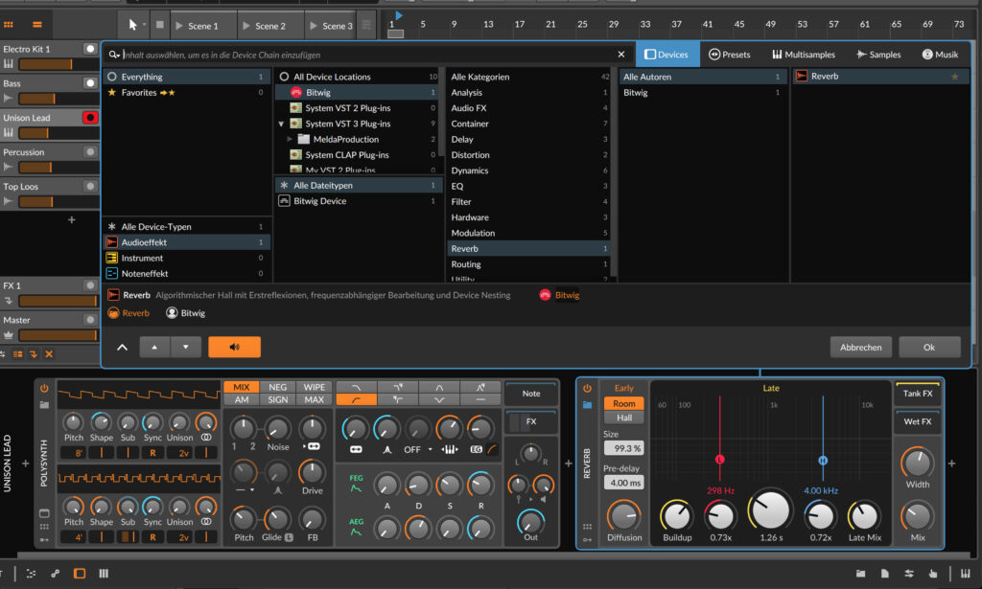Viewport: 982px width, 589px height.
Task: Open Polysynth preset folder icon
Action: click(x=44, y=404)
